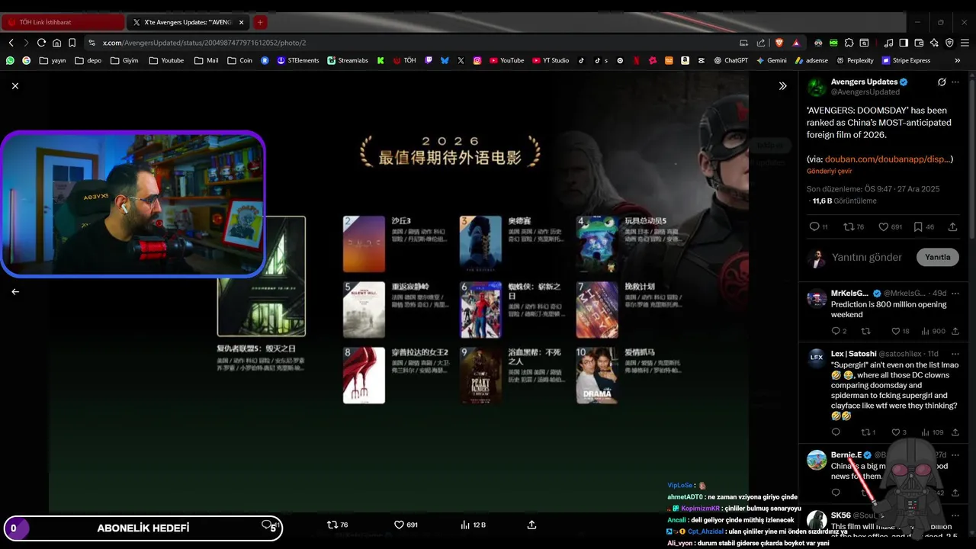Open the Streamlabs bookmark
The width and height of the screenshot is (976, 549).
click(348, 60)
